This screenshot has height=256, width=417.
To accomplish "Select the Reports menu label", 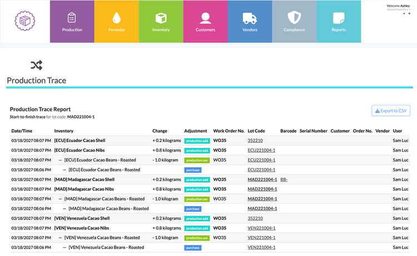I will click(339, 30).
